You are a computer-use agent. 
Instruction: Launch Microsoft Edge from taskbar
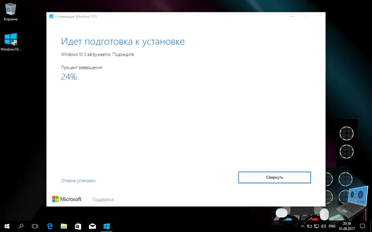tap(49, 226)
